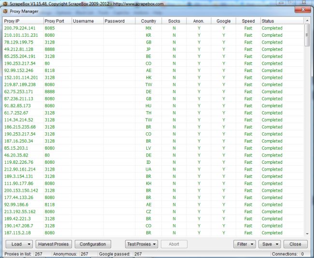Select proxy 187.16.250.34

point(154,141)
